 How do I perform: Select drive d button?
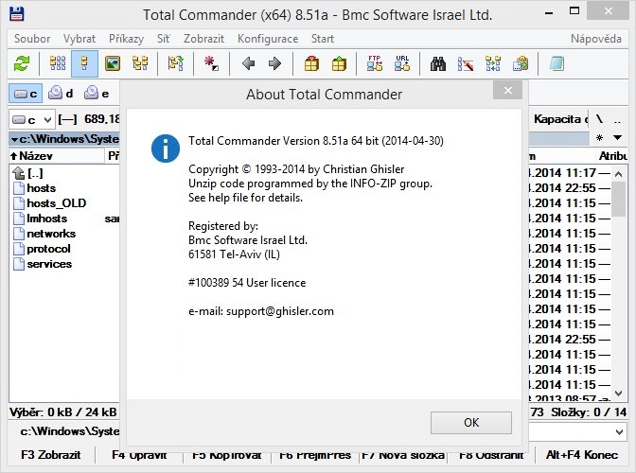coord(62,93)
